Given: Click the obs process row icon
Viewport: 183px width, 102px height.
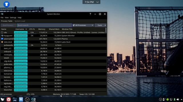Looking at the screenshot, I should point(2,33).
